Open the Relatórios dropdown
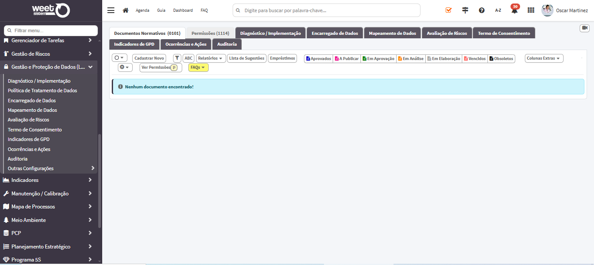The height and width of the screenshot is (265, 594). [211, 58]
